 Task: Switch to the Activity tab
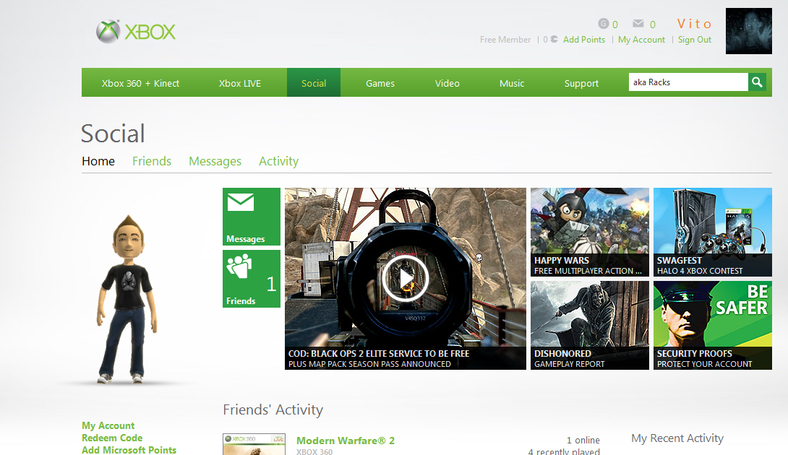click(278, 161)
